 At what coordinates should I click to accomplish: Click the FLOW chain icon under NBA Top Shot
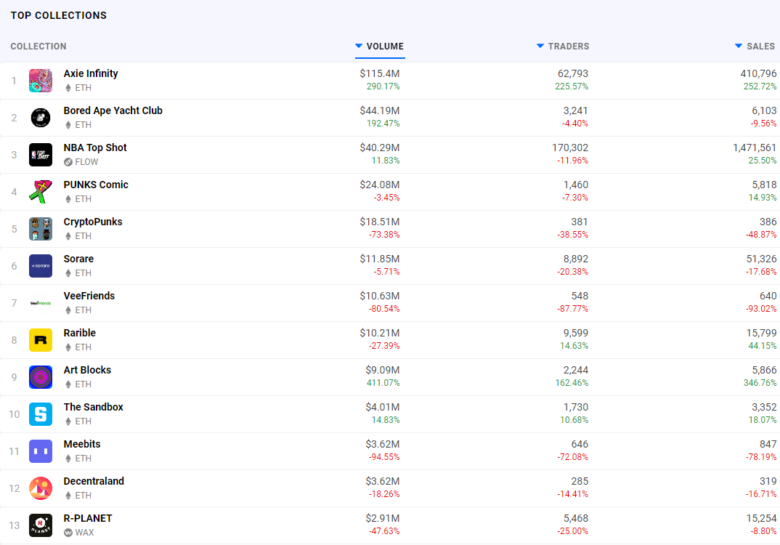[x=68, y=162]
